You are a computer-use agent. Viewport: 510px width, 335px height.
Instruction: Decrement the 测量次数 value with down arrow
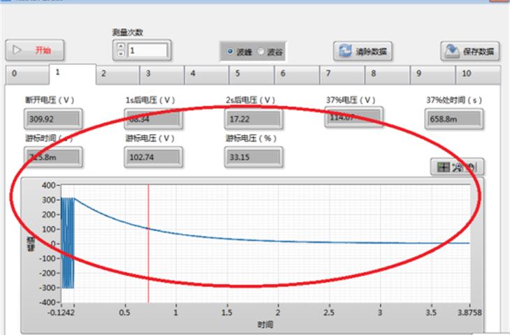click(x=120, y=54)
